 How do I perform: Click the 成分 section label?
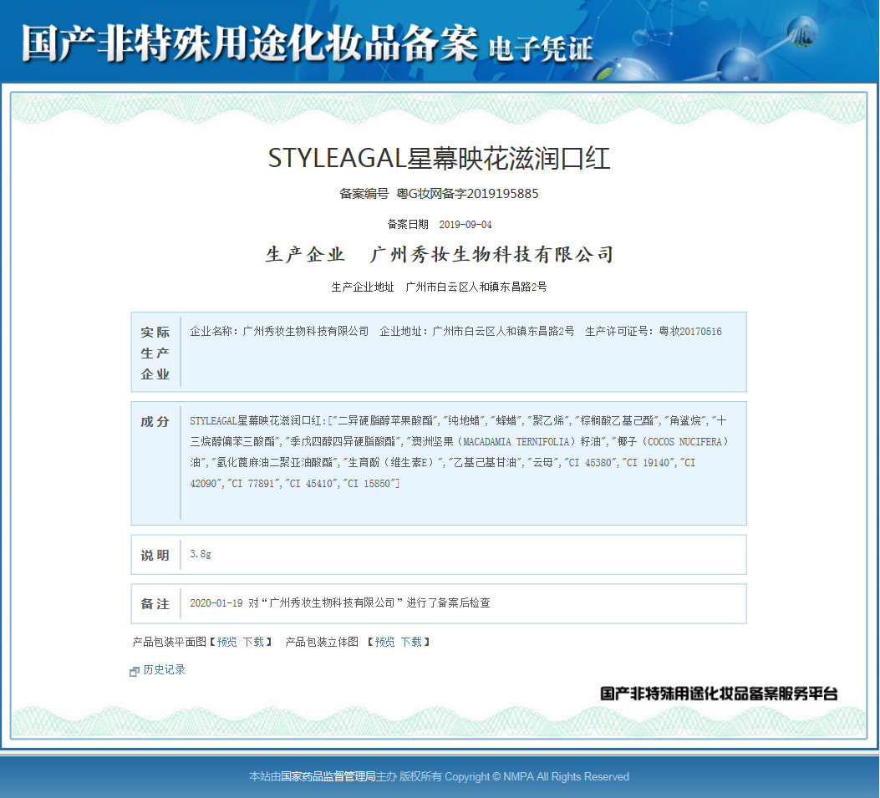(x=155, y=421)
